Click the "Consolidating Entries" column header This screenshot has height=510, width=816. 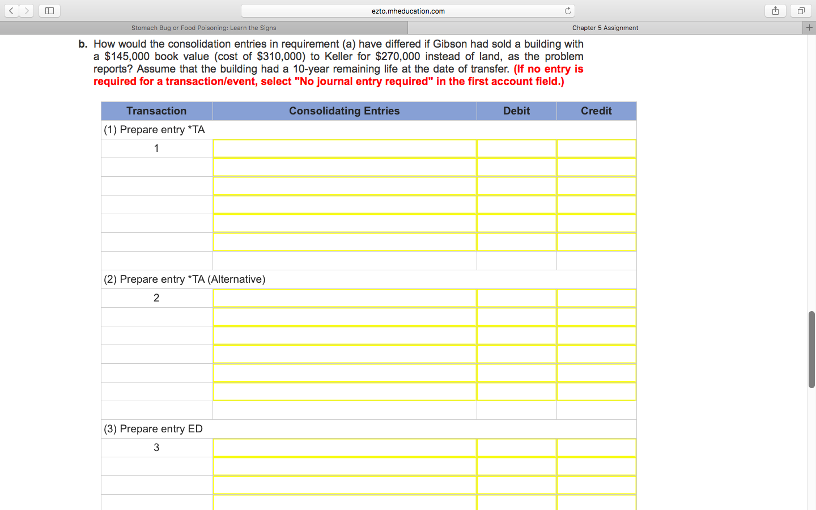pos(345,111)
